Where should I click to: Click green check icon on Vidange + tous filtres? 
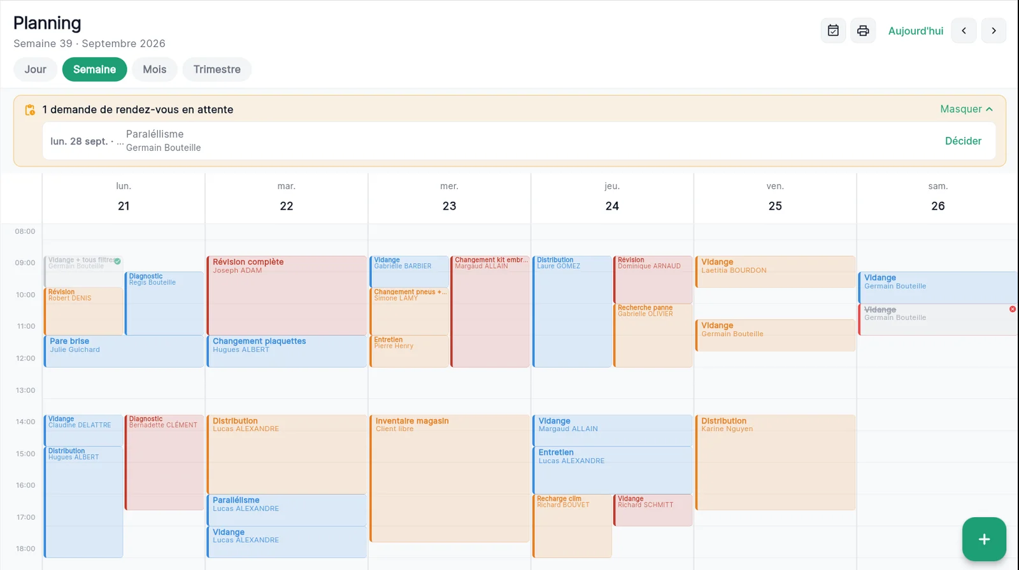(x=117, y=261)
